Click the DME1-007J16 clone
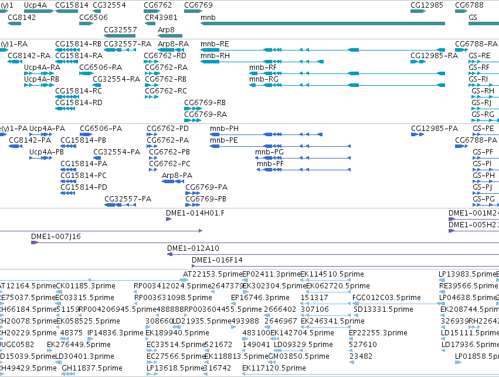The image size is (499, 377). [x=265, y=243]
